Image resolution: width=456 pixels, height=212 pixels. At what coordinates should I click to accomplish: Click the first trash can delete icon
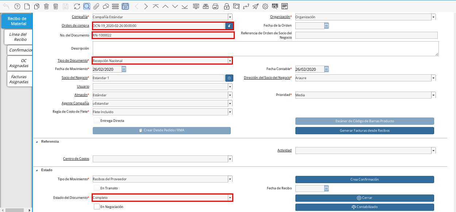point(46,6)
